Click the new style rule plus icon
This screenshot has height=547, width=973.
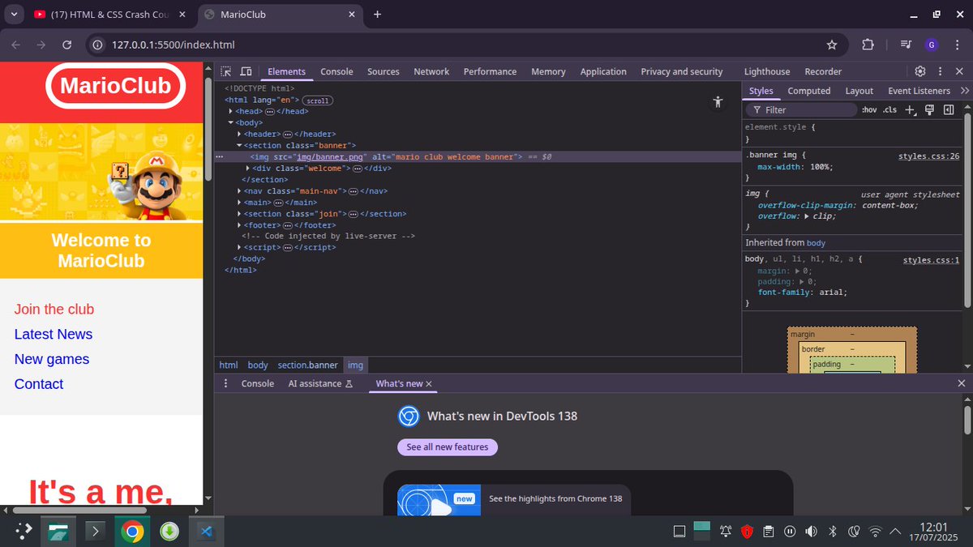(x=911, y=109)
